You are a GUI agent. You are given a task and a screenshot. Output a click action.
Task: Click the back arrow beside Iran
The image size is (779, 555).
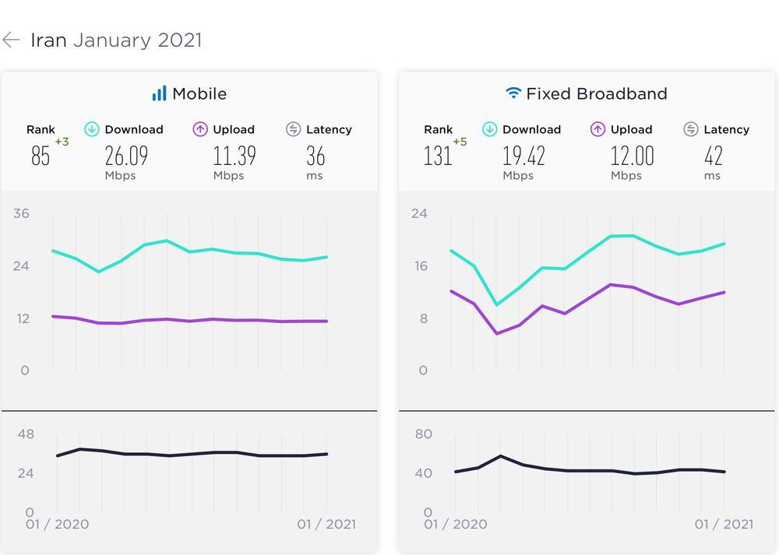[11, 40]
